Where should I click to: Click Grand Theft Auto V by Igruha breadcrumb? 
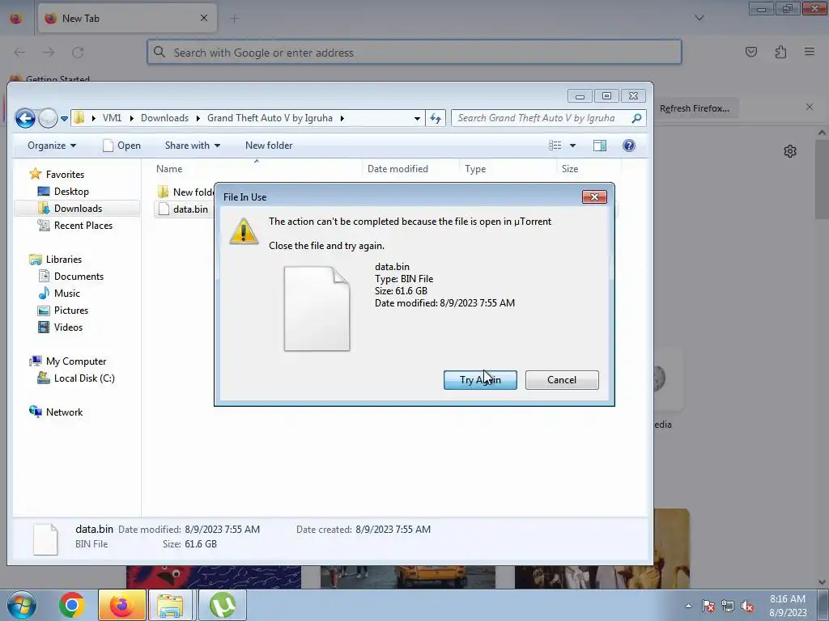(270, 118)
